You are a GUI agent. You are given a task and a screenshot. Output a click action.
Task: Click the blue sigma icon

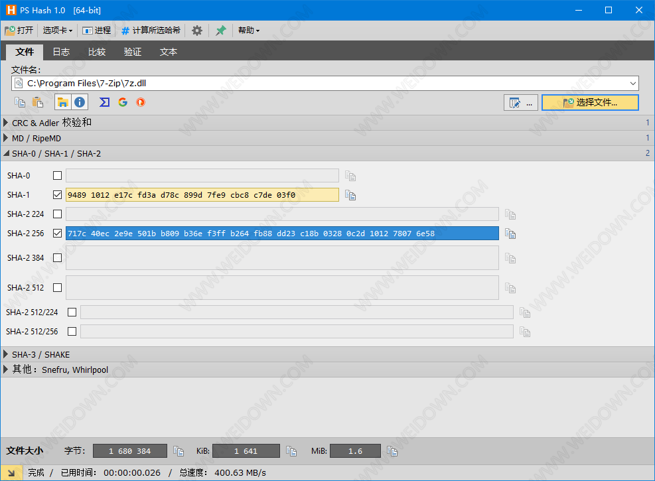pos(104,102)
